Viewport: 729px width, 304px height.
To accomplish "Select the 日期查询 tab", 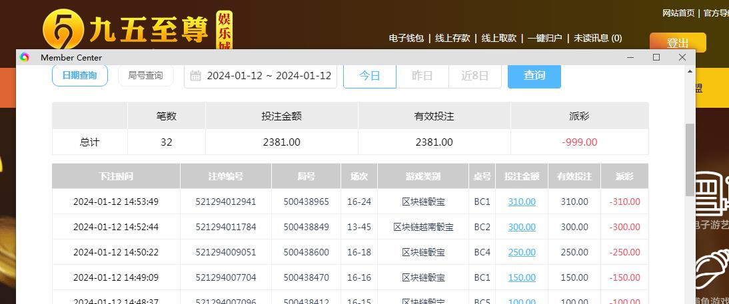I will pos(79,75).
